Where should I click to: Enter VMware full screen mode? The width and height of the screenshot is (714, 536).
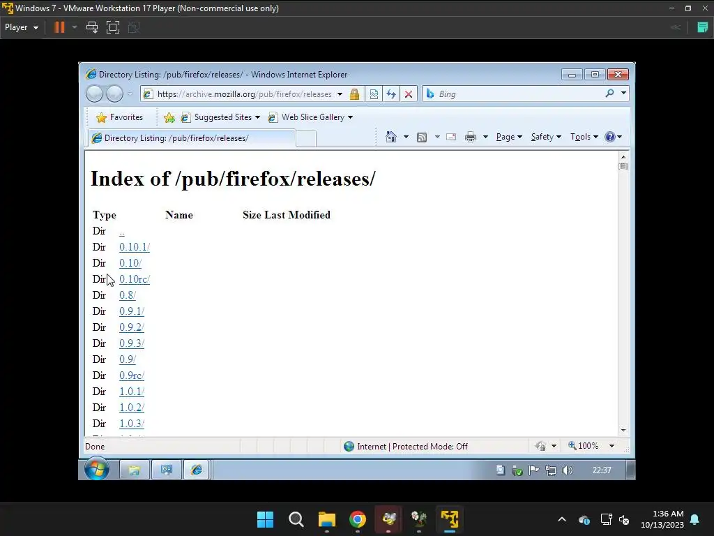tap(112, 27)
